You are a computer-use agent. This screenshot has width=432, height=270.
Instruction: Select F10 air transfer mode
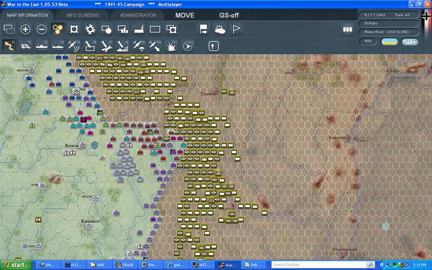tap(155, 46)
